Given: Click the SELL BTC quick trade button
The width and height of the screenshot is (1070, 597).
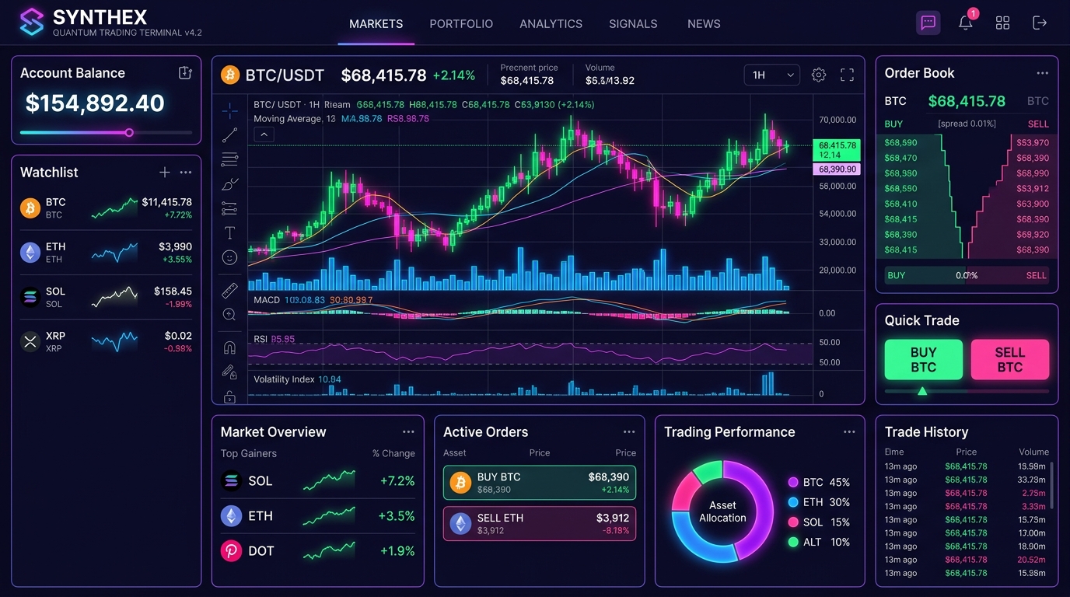Looking at the screenshot, I should 1010,360.
